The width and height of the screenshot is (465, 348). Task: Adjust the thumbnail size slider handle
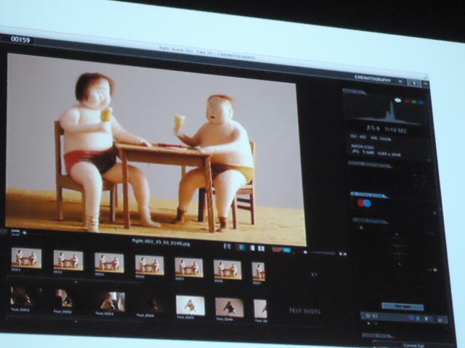pyautogui.click(x=305, y=252)
